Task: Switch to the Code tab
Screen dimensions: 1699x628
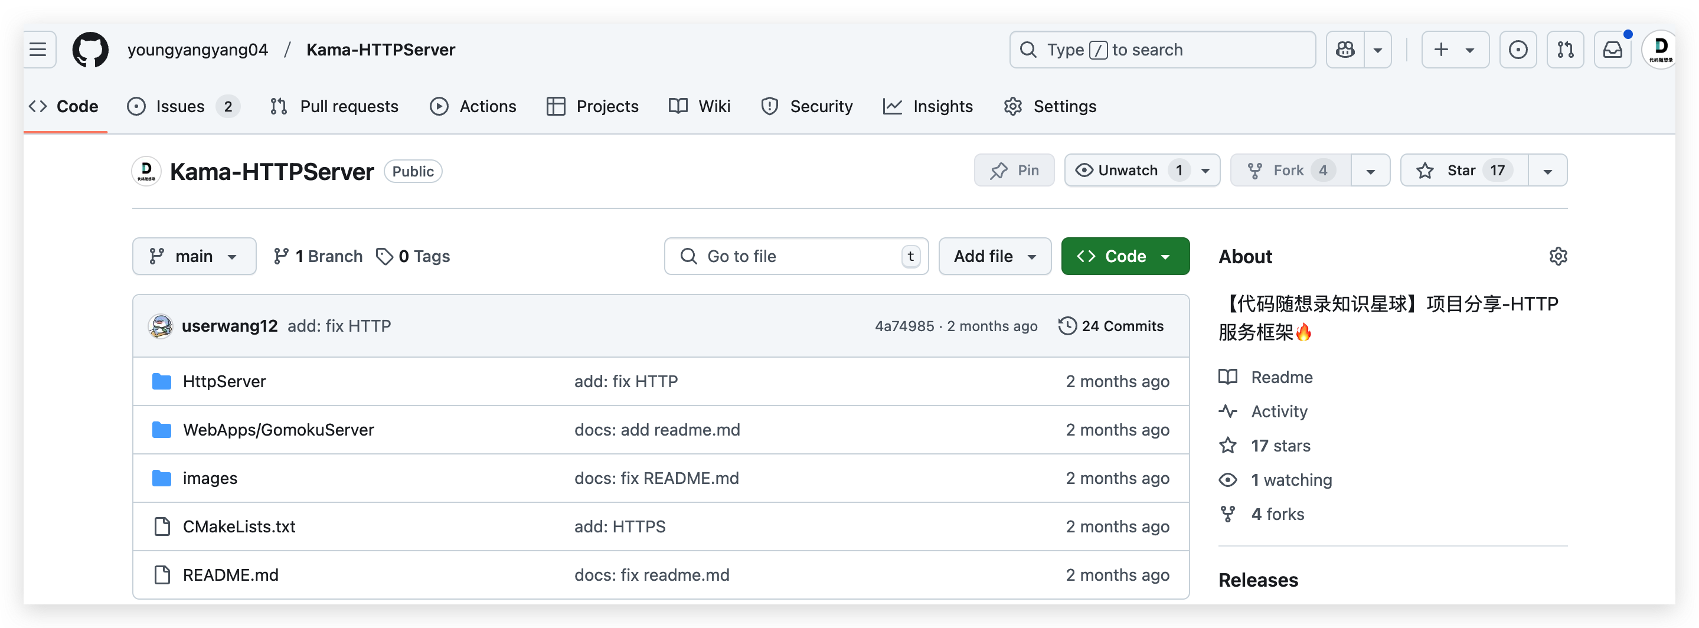Action: 64,106
